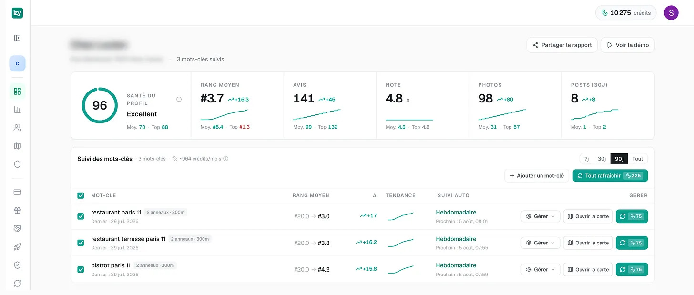Click the Partager le rapport button
Viewport: 694px width, 295px height.
click(562, 45)
